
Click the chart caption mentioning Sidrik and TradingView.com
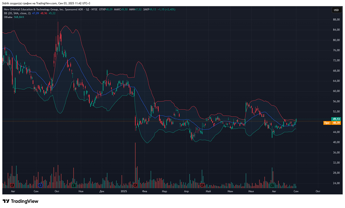(46, 3)
